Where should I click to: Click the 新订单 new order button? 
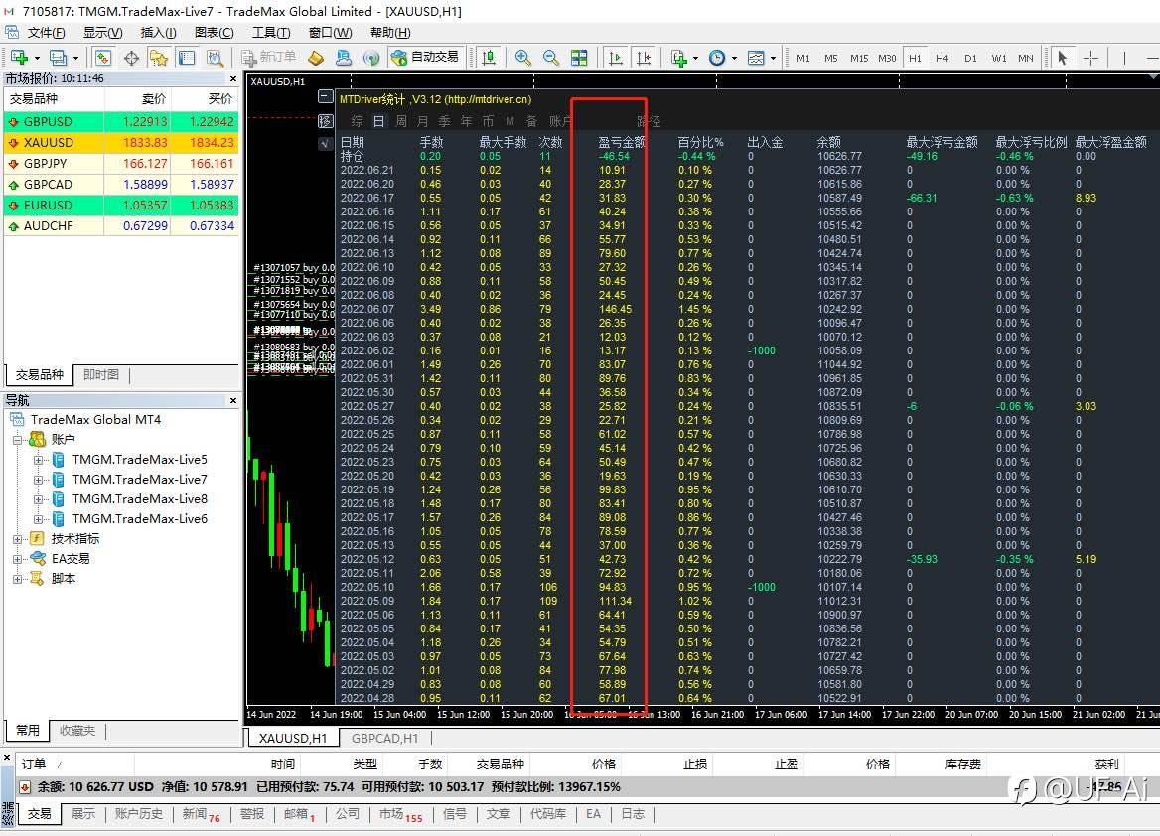pyautogui.click(x=268, y=57)
